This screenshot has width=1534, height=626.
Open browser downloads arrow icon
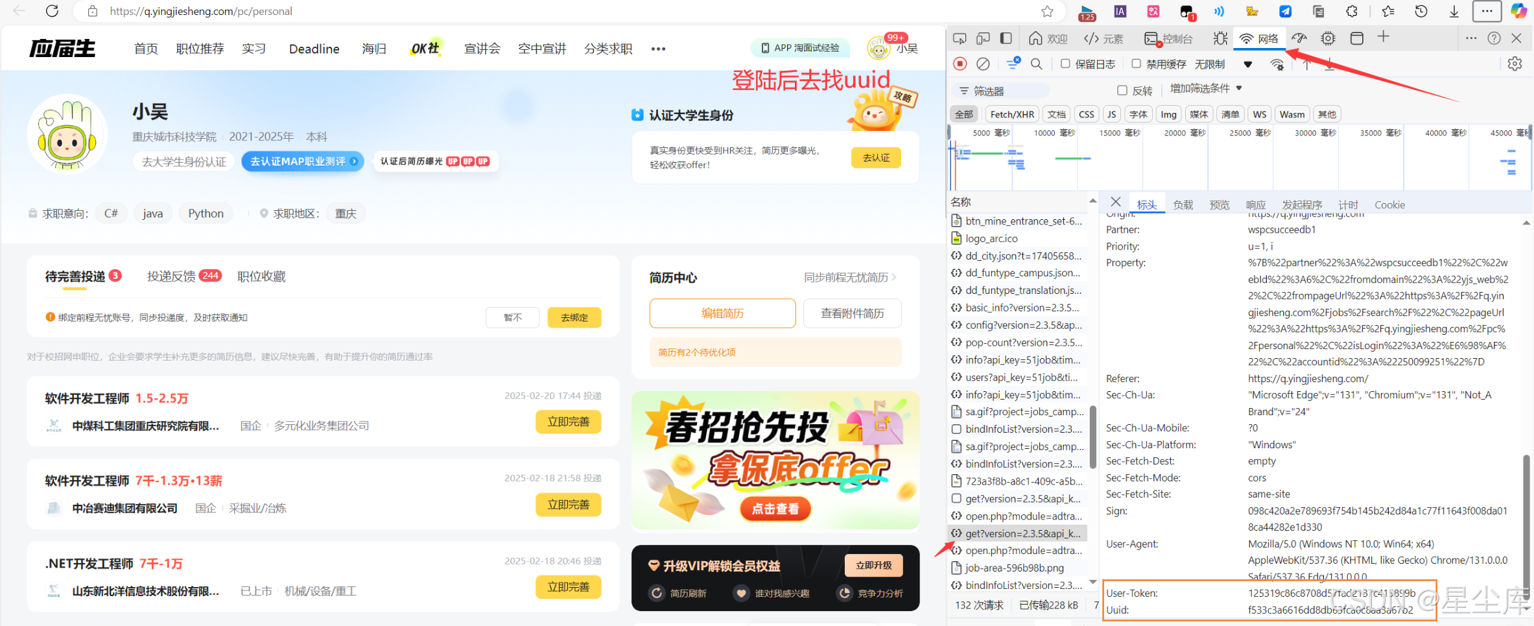point(1454,11)
